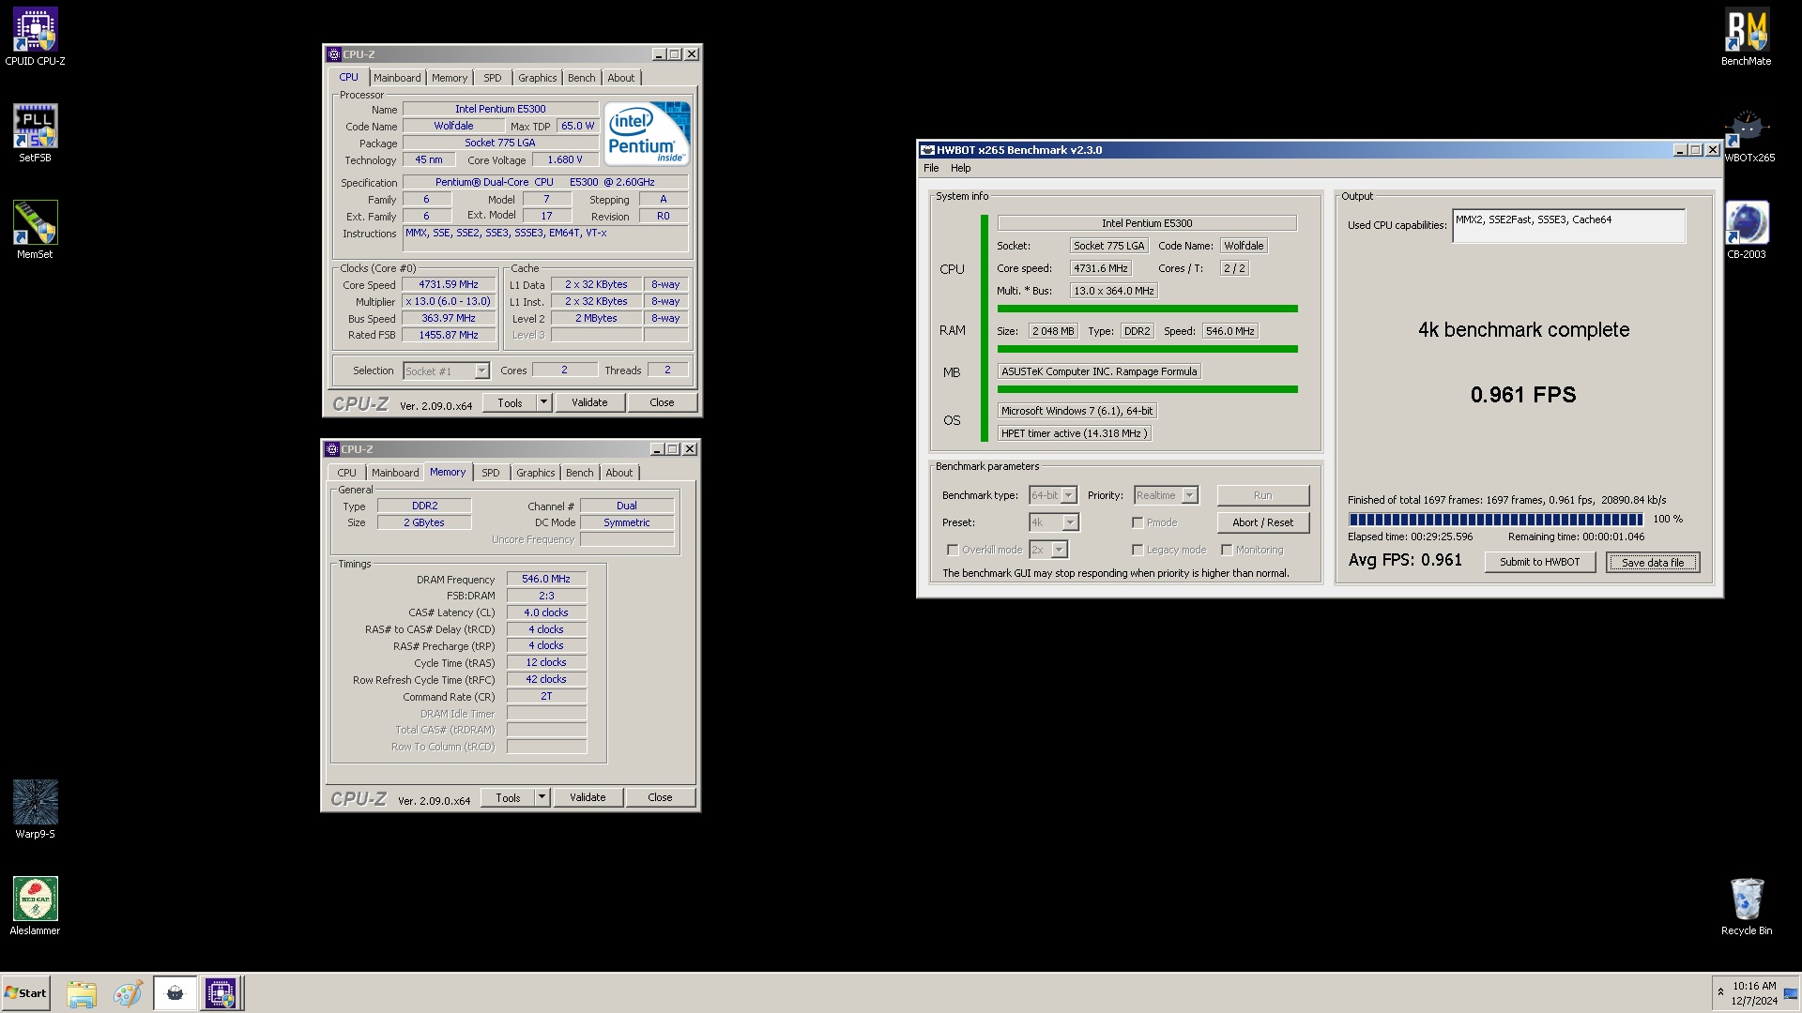Switch to CPU-Z taskbar button
The image size is (1802, 1013).
(x=221, y=993)
